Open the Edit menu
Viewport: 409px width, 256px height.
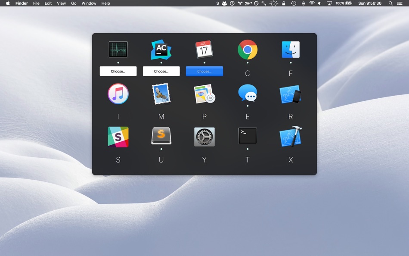click(48, 3)
